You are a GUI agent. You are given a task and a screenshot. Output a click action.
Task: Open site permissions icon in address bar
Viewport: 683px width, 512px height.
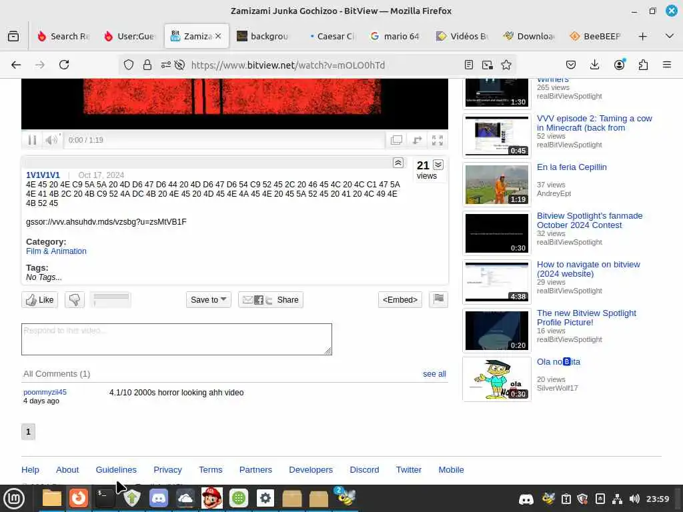[x=165, y=65]
